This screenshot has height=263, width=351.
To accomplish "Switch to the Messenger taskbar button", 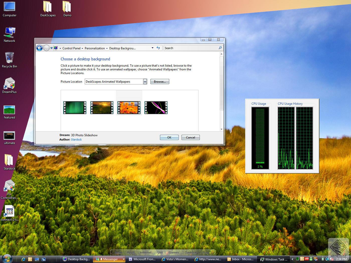I will pos(108,259).
